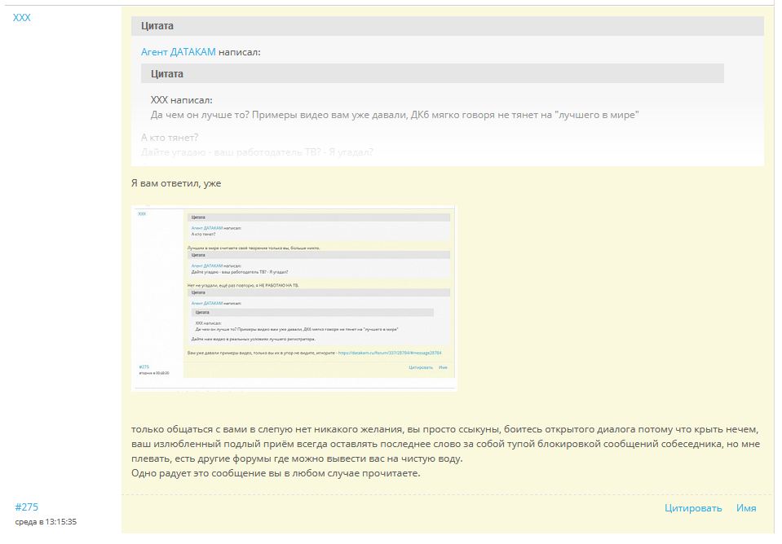Expand the faded quote at "А кто тянет?"
Screen dimensions: 782x544
[x=170, y=137]
